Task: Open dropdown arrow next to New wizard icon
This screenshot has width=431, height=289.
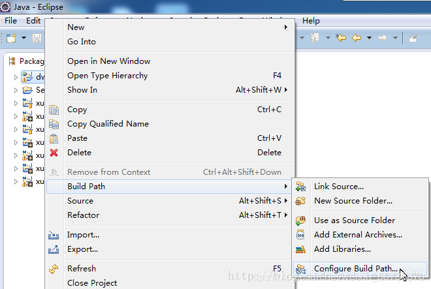Action: [24, 38]
